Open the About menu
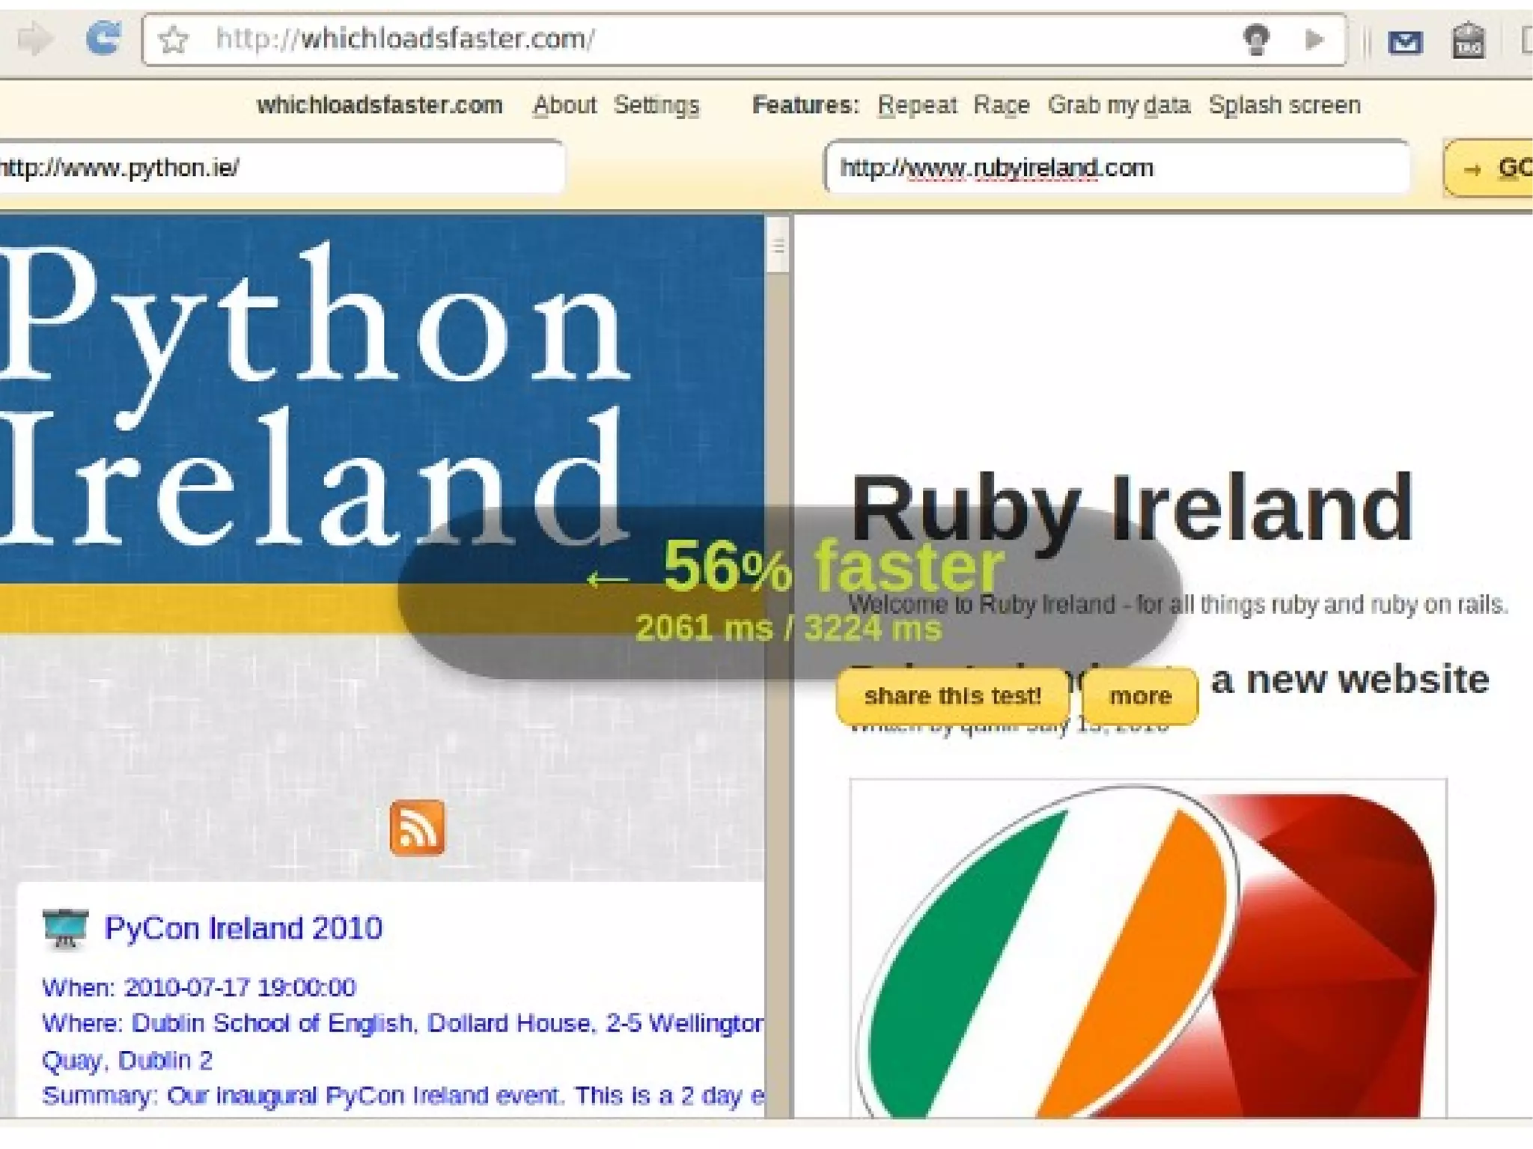 click(564, 105)
